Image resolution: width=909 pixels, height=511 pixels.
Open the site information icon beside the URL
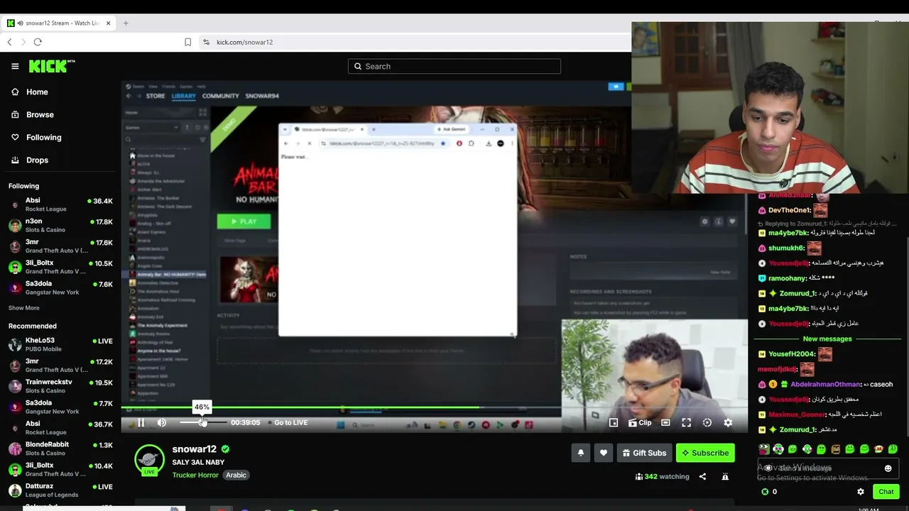tap(206, 42)
